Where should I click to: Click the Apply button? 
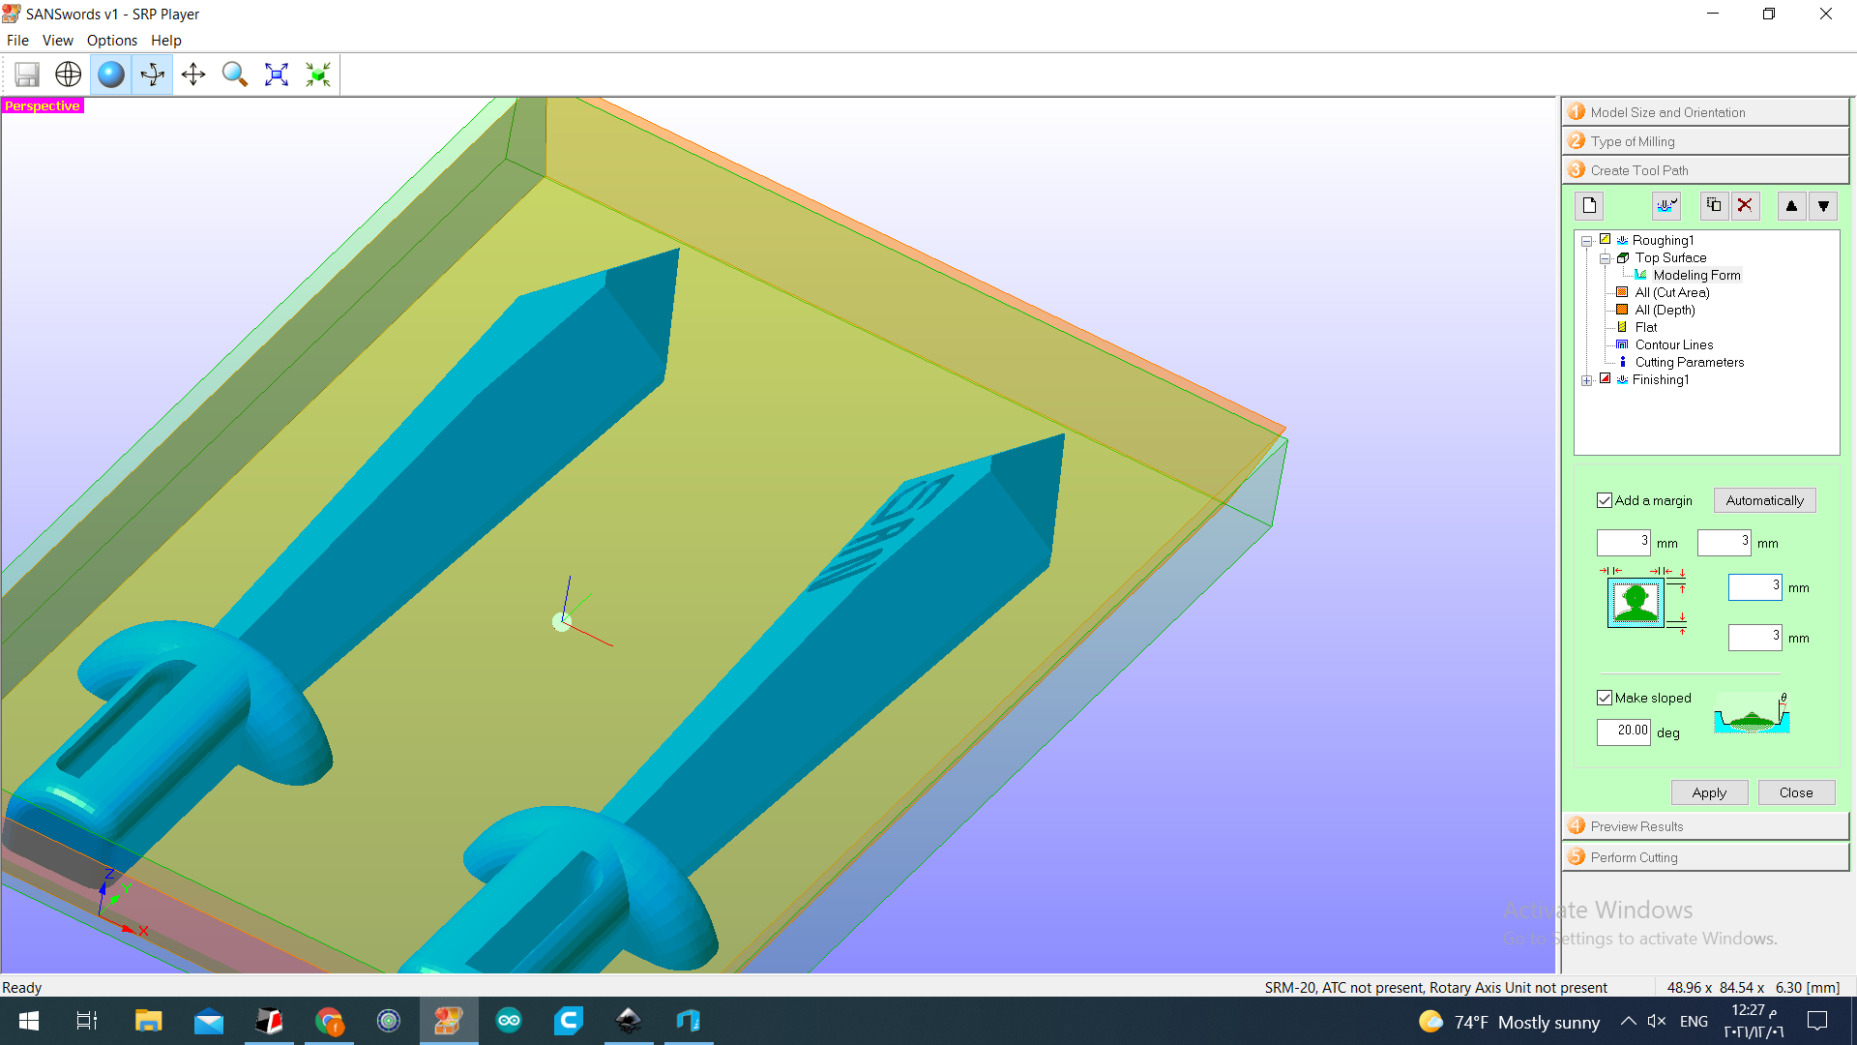[x=1709, y=792]
